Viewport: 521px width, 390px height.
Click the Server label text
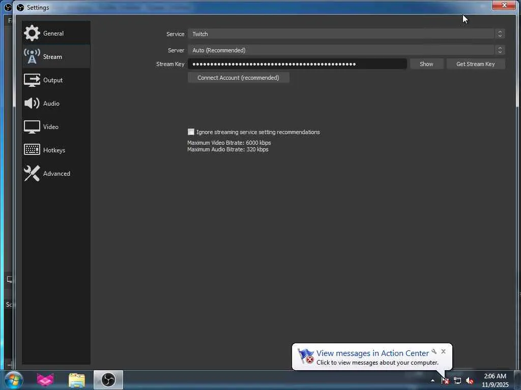tap(176, 50)
